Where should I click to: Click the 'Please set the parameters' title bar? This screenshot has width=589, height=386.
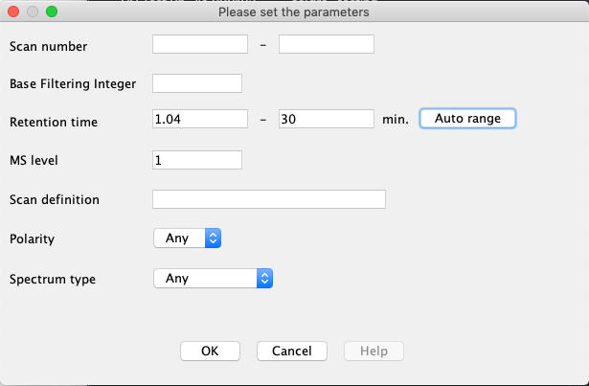294,12
